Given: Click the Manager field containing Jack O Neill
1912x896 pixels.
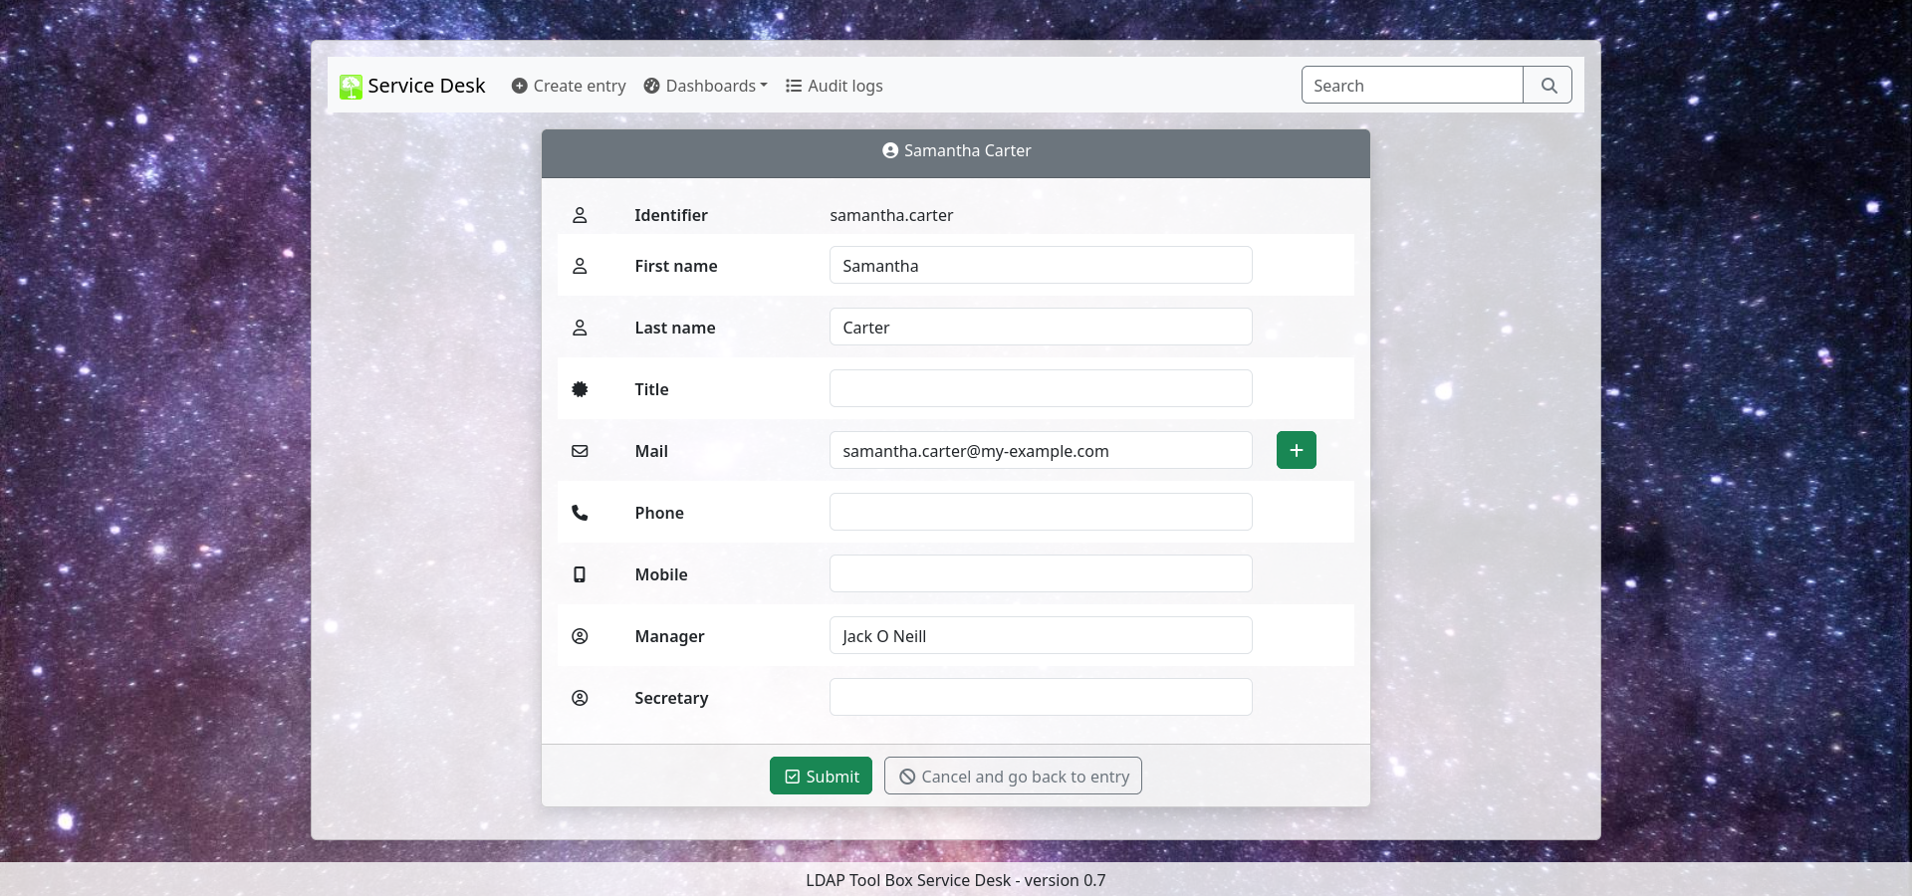Looking at the screenshot, I should [1040, 636].
